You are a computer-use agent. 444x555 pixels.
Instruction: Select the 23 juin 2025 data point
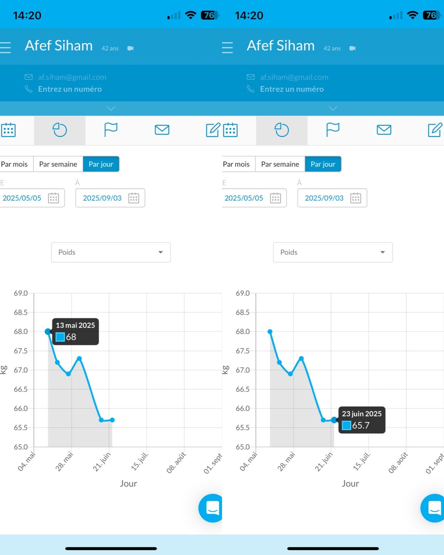coord(334,420)
